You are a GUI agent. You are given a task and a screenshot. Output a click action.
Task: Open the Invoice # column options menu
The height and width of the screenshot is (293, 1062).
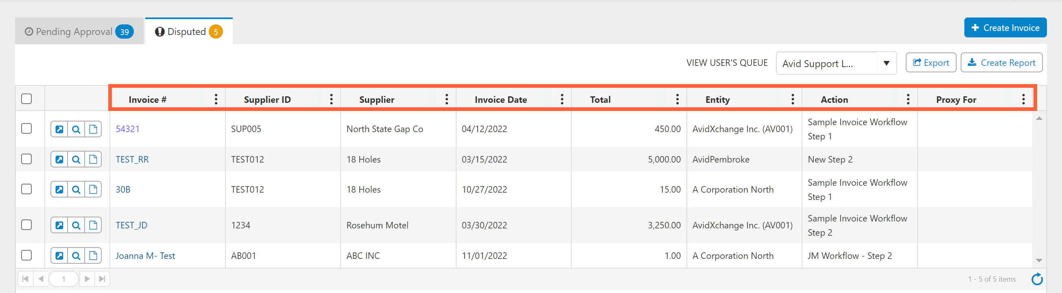[x=216, y=99]
